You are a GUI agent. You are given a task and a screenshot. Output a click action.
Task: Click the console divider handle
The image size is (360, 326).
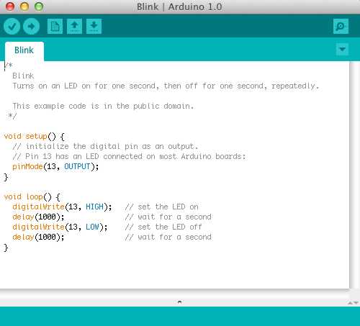pos(179,302)
